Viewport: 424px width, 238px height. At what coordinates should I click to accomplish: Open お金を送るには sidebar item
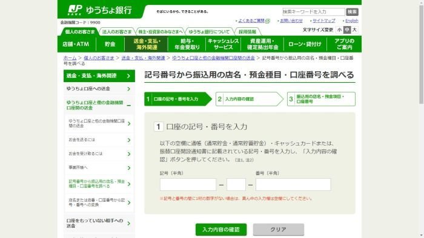(99, 140)
